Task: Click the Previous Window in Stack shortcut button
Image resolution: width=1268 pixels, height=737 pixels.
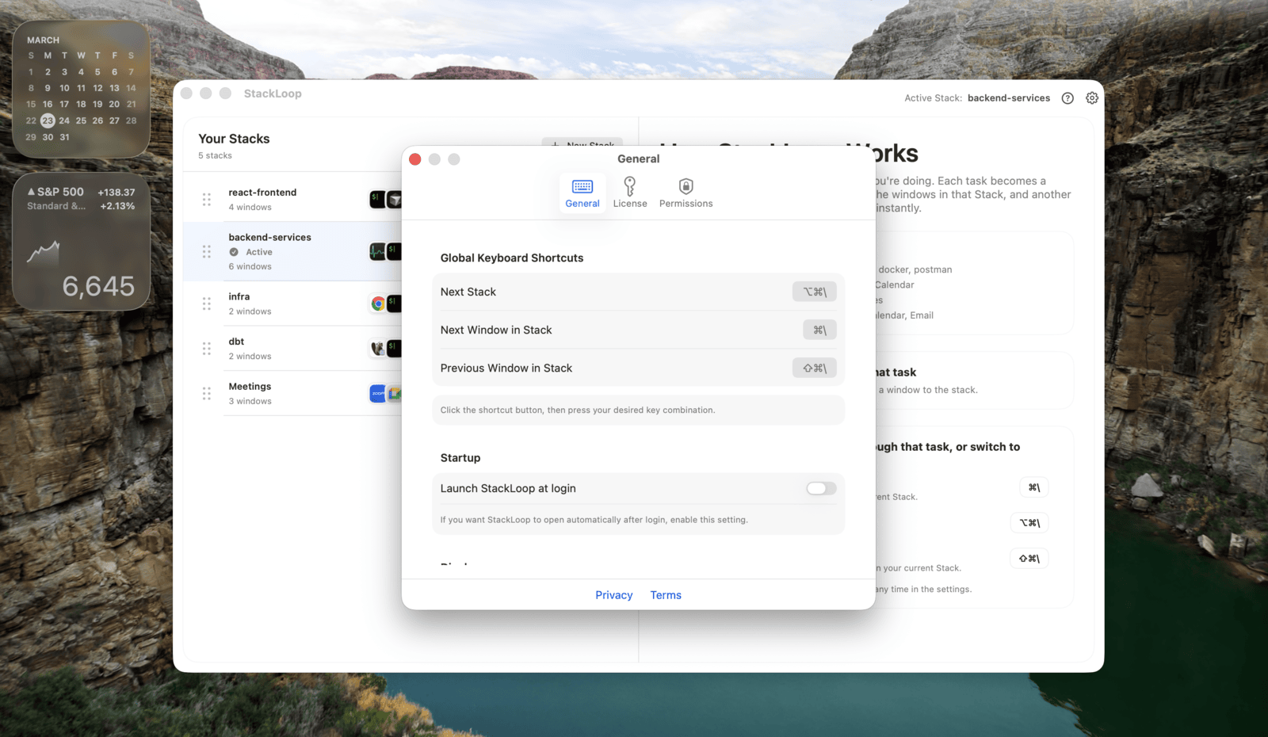Action: [814, 368]
